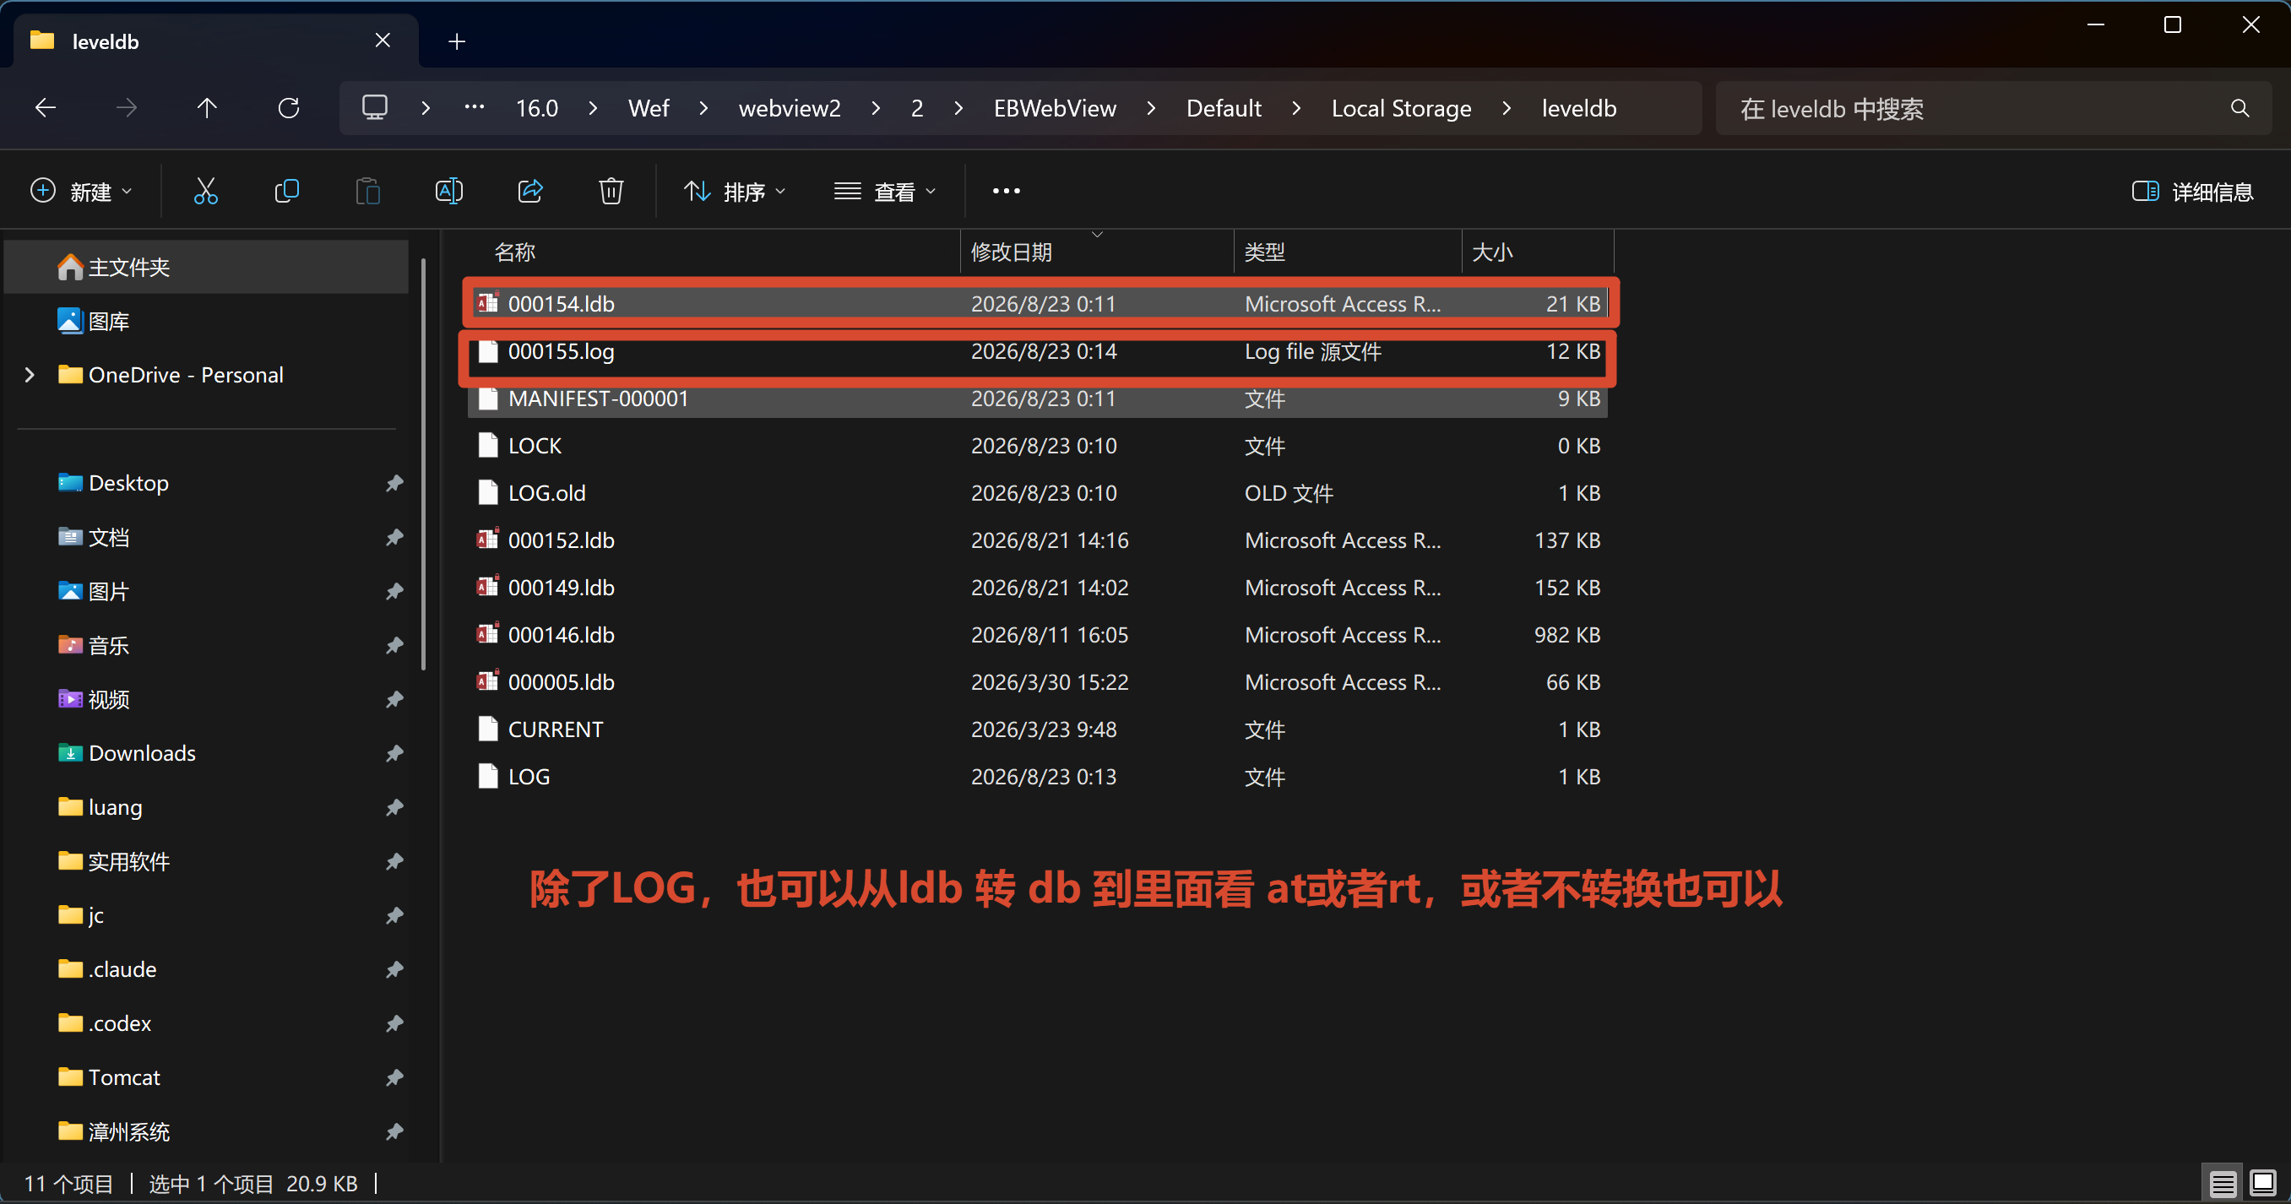Open 图库 in navigation pane
2291x1204 pixels.
coord(206,321)
